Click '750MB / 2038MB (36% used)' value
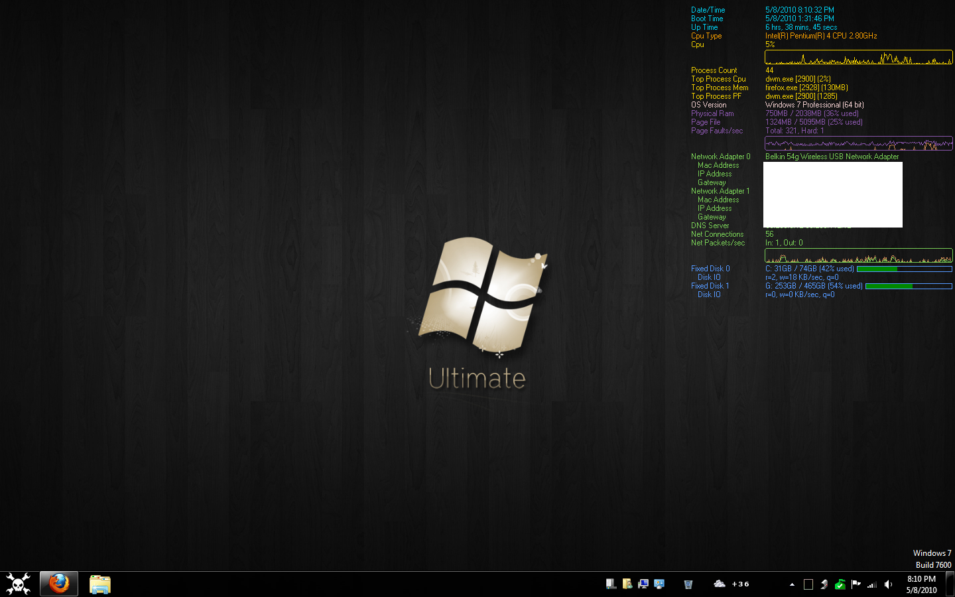Screen dimensions: 955x597 click(812, 113)
